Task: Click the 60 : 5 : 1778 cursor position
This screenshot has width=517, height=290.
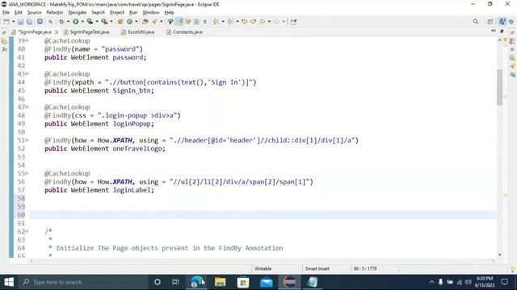Action: (x=365, y=269)
